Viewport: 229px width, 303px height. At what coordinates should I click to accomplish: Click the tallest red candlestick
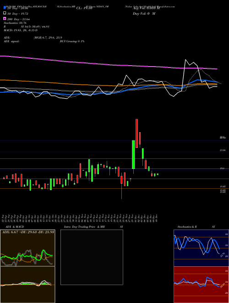pos(136,133)
